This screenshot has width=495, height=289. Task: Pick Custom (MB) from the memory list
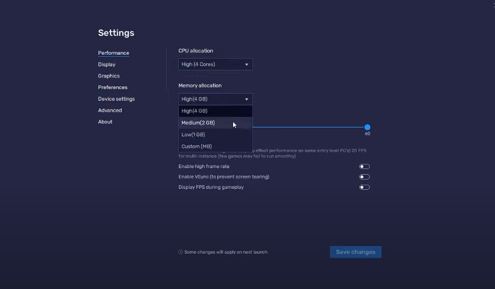pyautogui.click(x=197, y=146)
